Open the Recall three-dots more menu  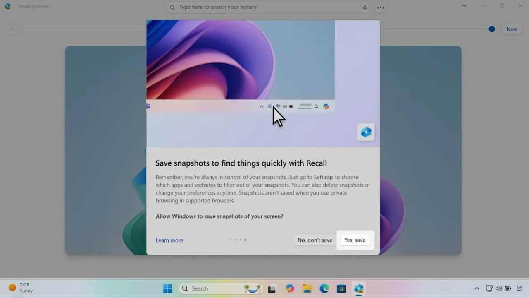[464, 6]
